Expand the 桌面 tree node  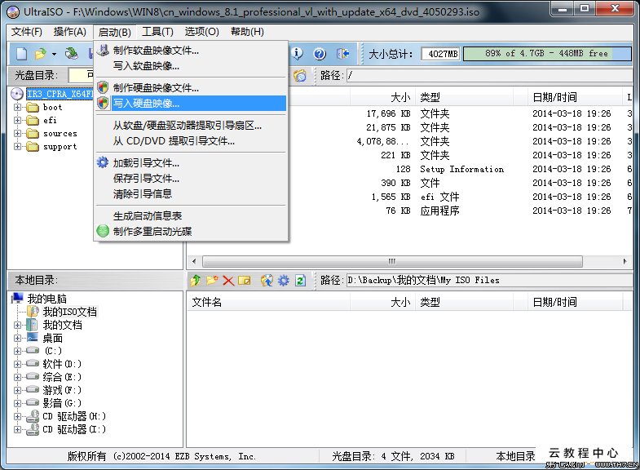pyautogui.click(x=17, y=338)
